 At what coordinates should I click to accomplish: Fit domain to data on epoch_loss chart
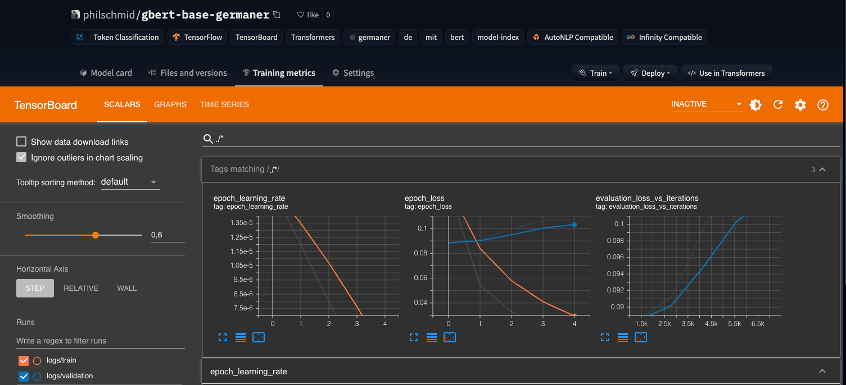point(450,337)
